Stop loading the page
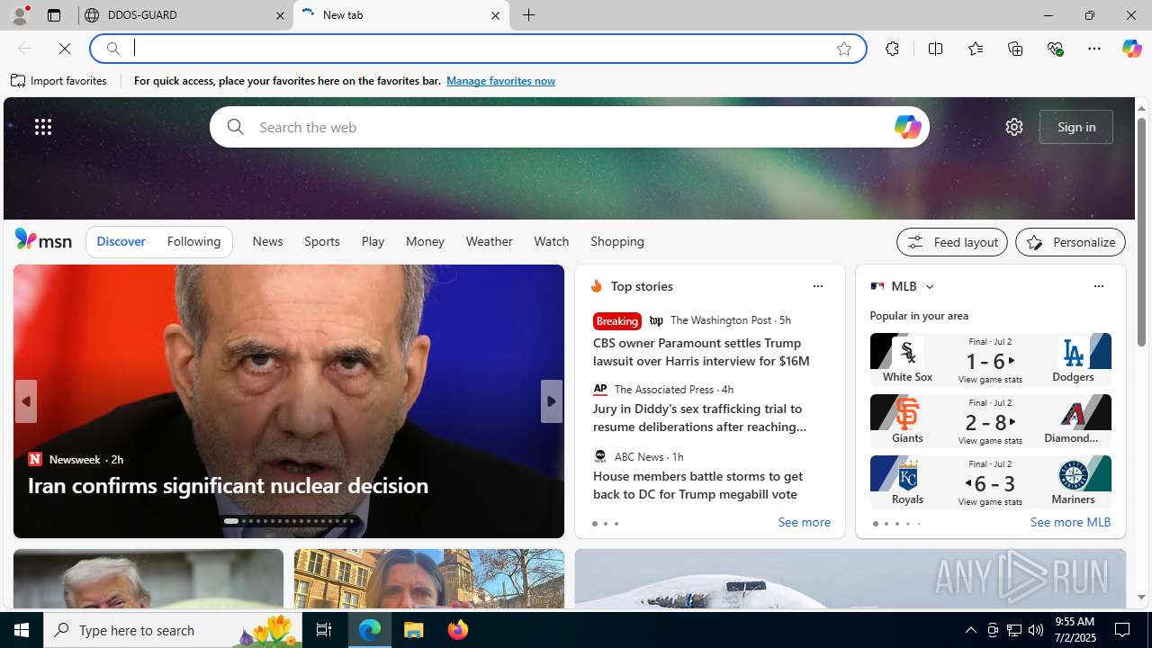 (65, 49)
